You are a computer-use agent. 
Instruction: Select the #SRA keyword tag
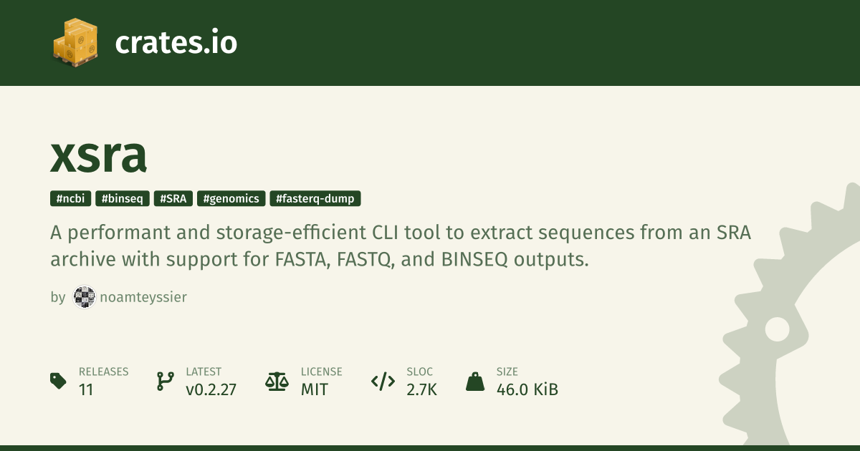tap(173, 199)
